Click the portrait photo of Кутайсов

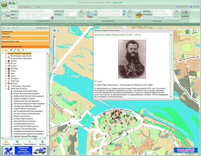(132, 59)
